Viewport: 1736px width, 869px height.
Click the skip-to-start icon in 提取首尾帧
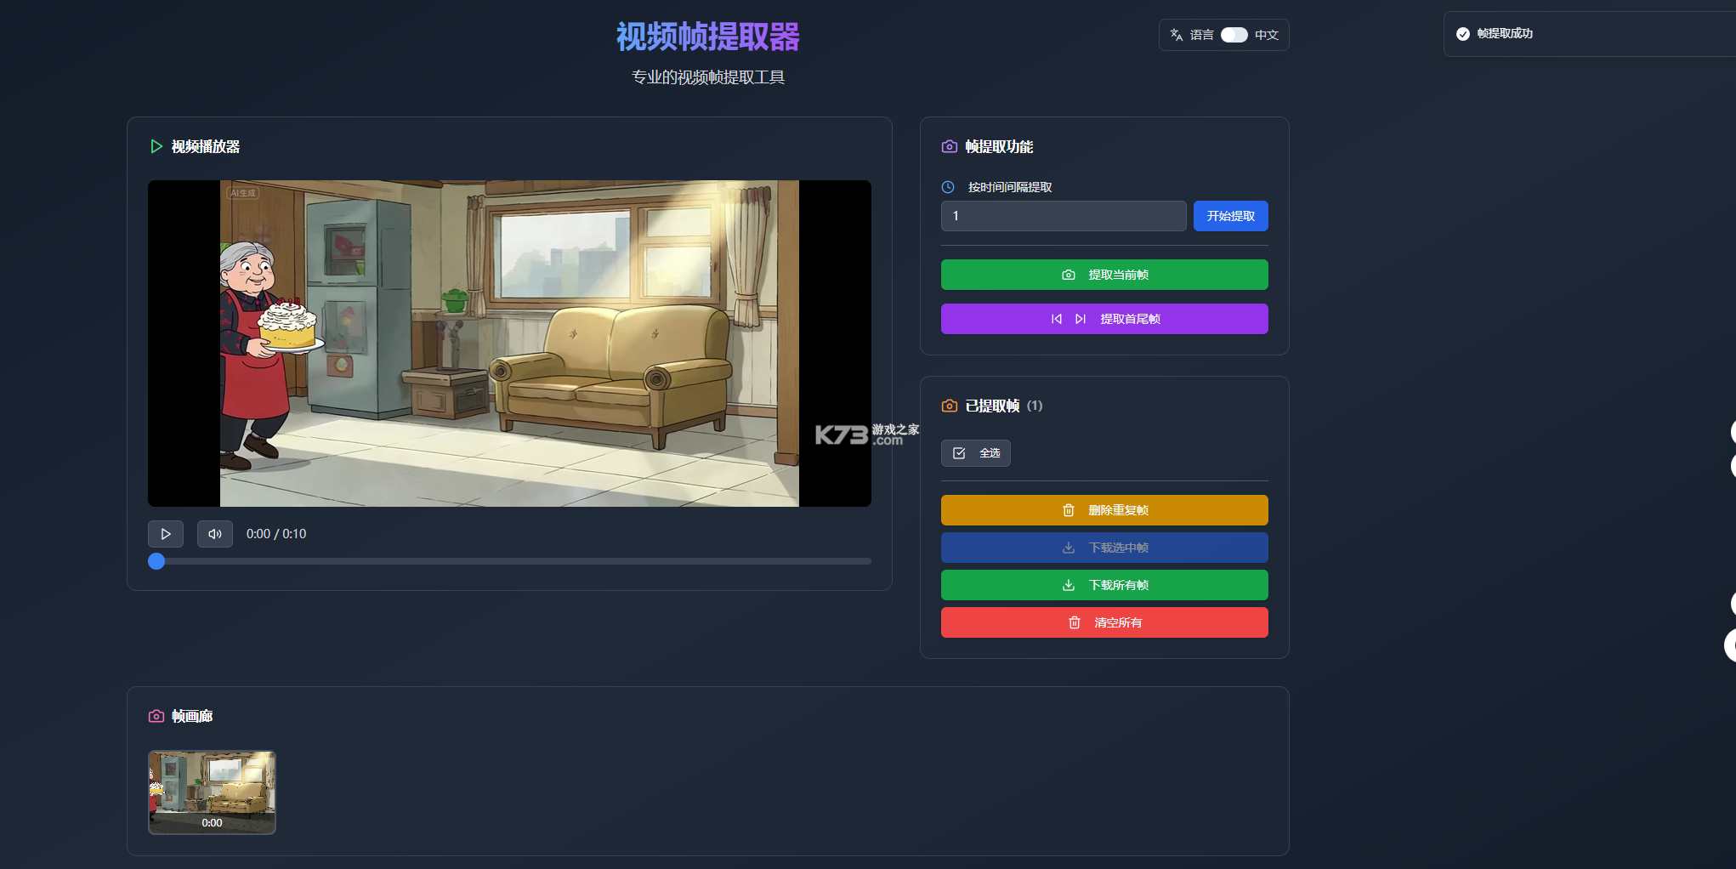1057,319
